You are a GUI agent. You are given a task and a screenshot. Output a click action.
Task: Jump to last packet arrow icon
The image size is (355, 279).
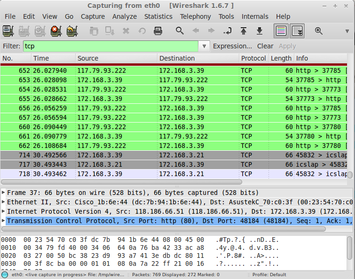coord(259,31)
